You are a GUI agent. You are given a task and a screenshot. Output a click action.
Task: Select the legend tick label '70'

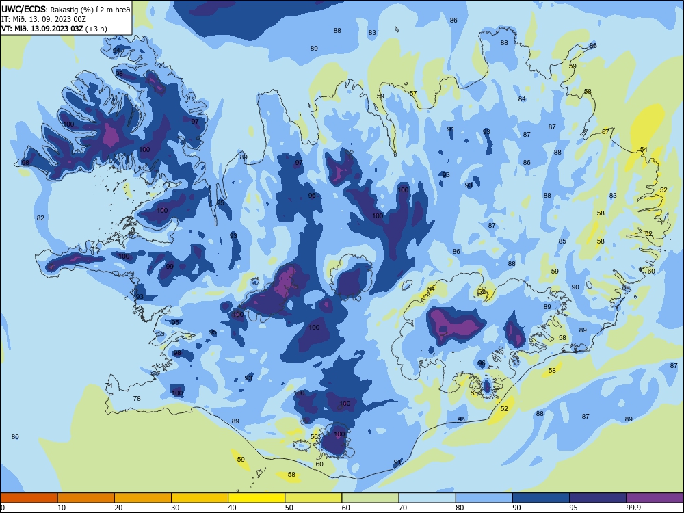(x=403, y=508)
